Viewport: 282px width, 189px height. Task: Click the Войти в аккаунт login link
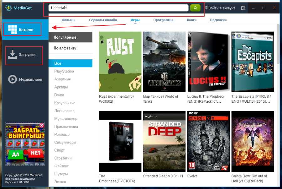[220, 8]
